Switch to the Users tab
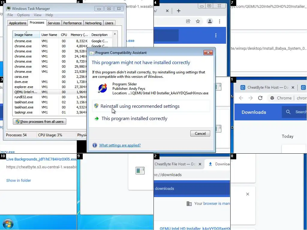 [x=109, y=23]
